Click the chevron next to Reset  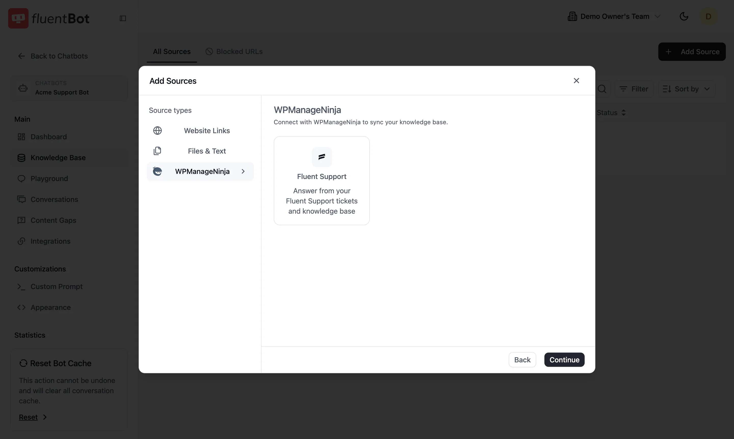pos(45,417)
